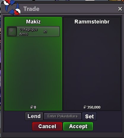This screenshot has width=124, height=138.
Task: Click the Makiz player name header
Action: (x=33, y=22)
